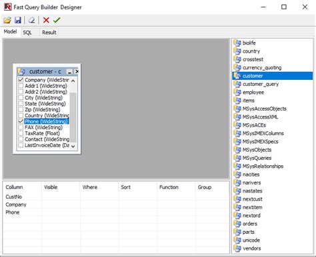
Task: Click the customer table box title icon
Action: (21, 71)
